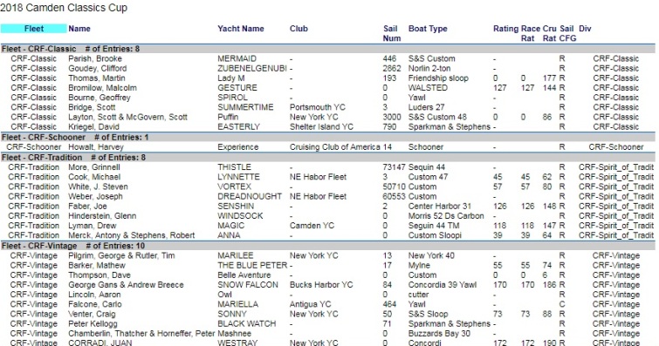Screen dimensions: 659x346
Task: Sort by the Boat Type column header
Action: coord(428,29)
